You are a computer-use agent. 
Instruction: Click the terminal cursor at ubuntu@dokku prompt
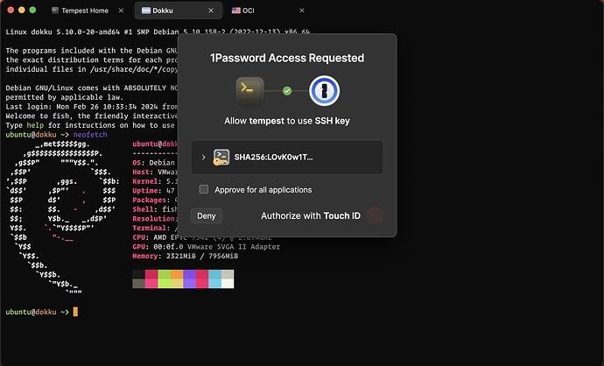pyautogui.click(x=75, y=312)
